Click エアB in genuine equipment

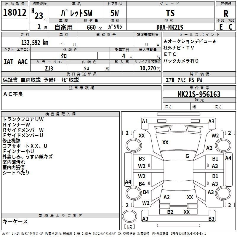[170, 80]
